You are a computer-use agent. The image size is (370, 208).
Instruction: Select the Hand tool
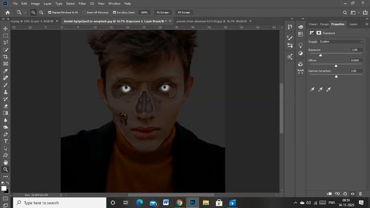click(5, 162)
